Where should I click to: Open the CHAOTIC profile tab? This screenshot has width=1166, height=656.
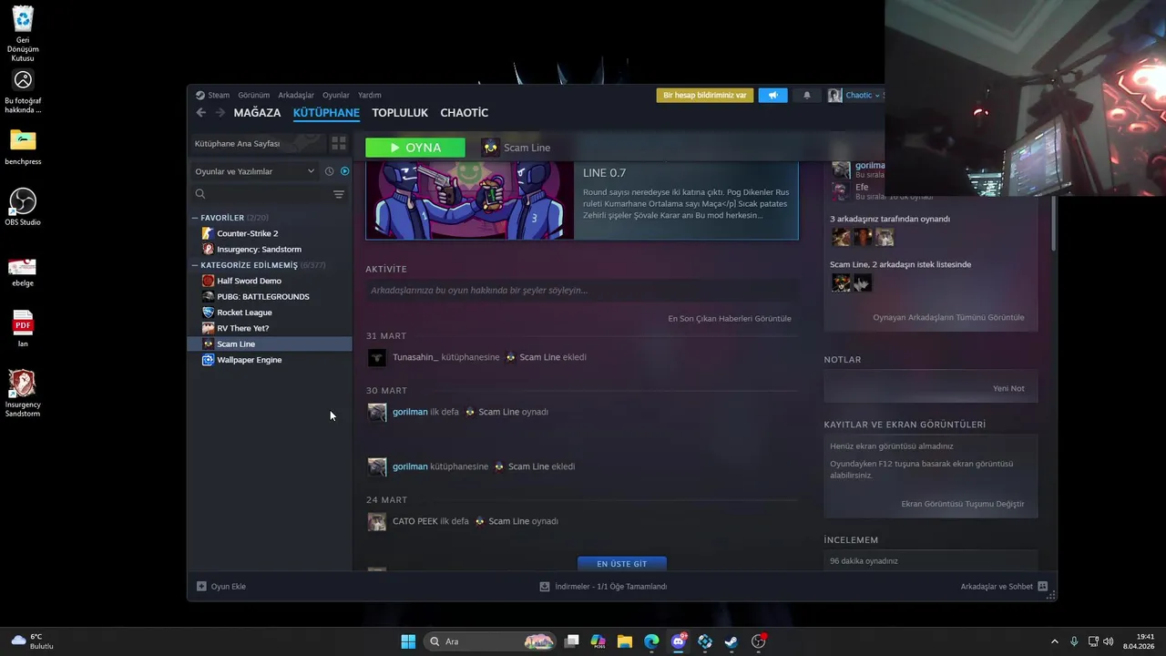465,113
